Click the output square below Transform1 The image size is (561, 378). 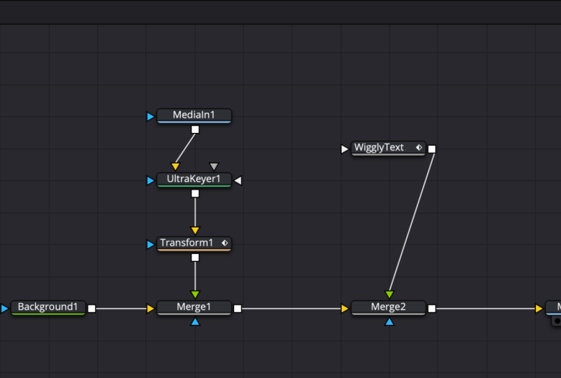[x=195, y=258]
